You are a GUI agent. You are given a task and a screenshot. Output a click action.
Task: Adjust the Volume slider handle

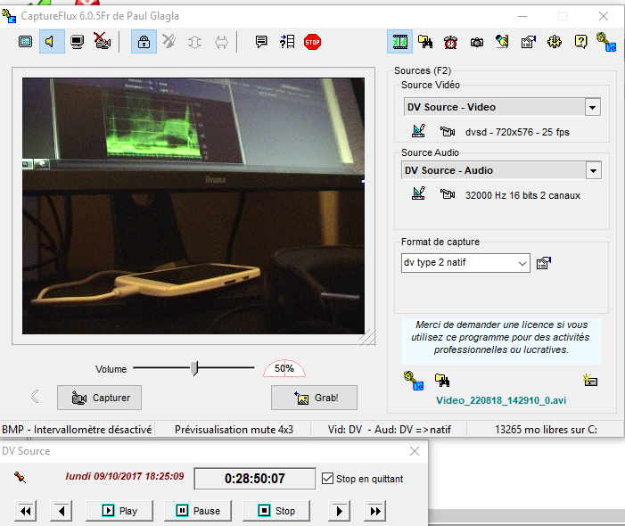pos(194,368)
